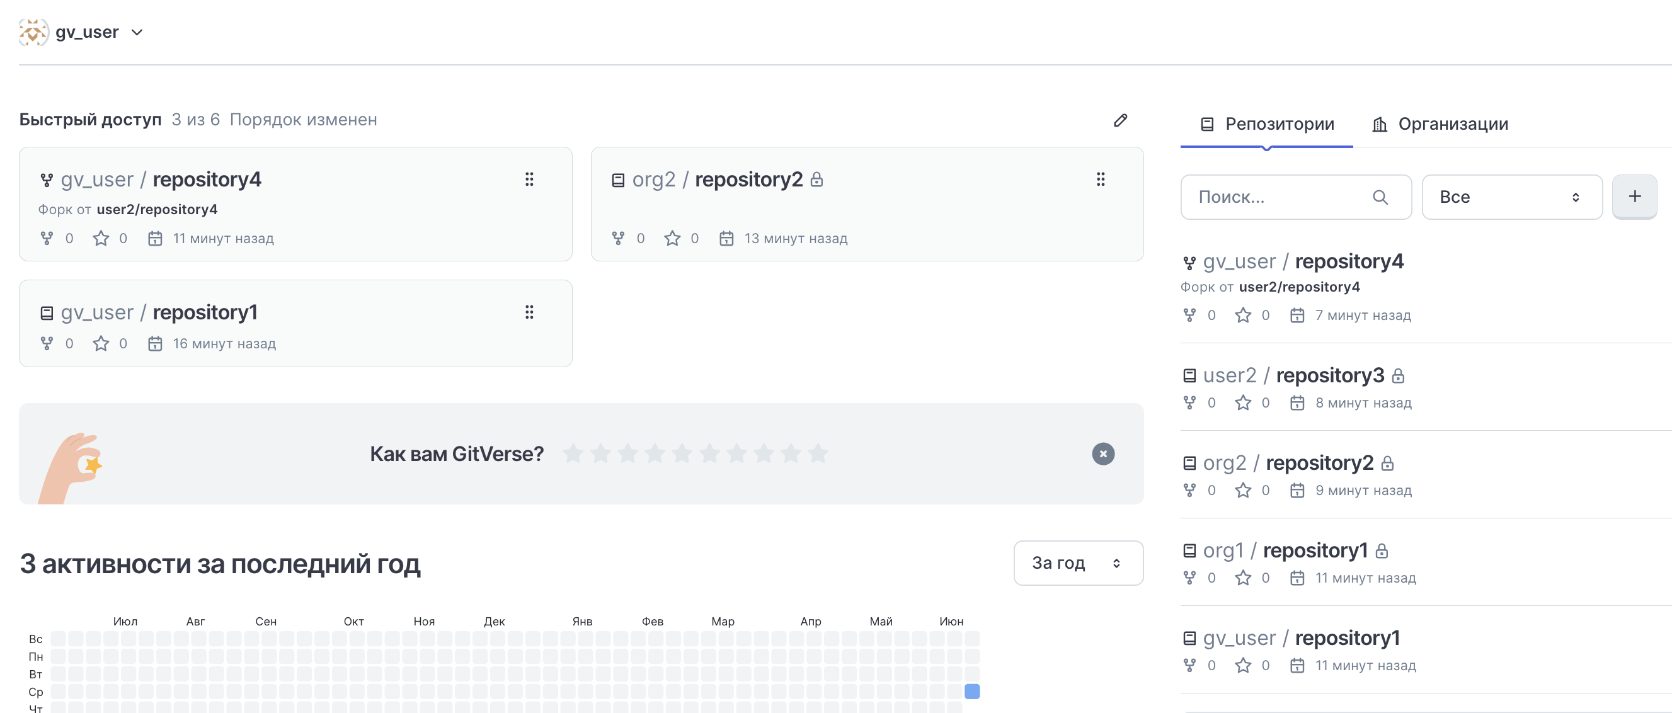The height and width of the screenshot is (713, 1672).
Task: Grab the drag handle on org2/repository2 card
Action: pos(1100,179)
